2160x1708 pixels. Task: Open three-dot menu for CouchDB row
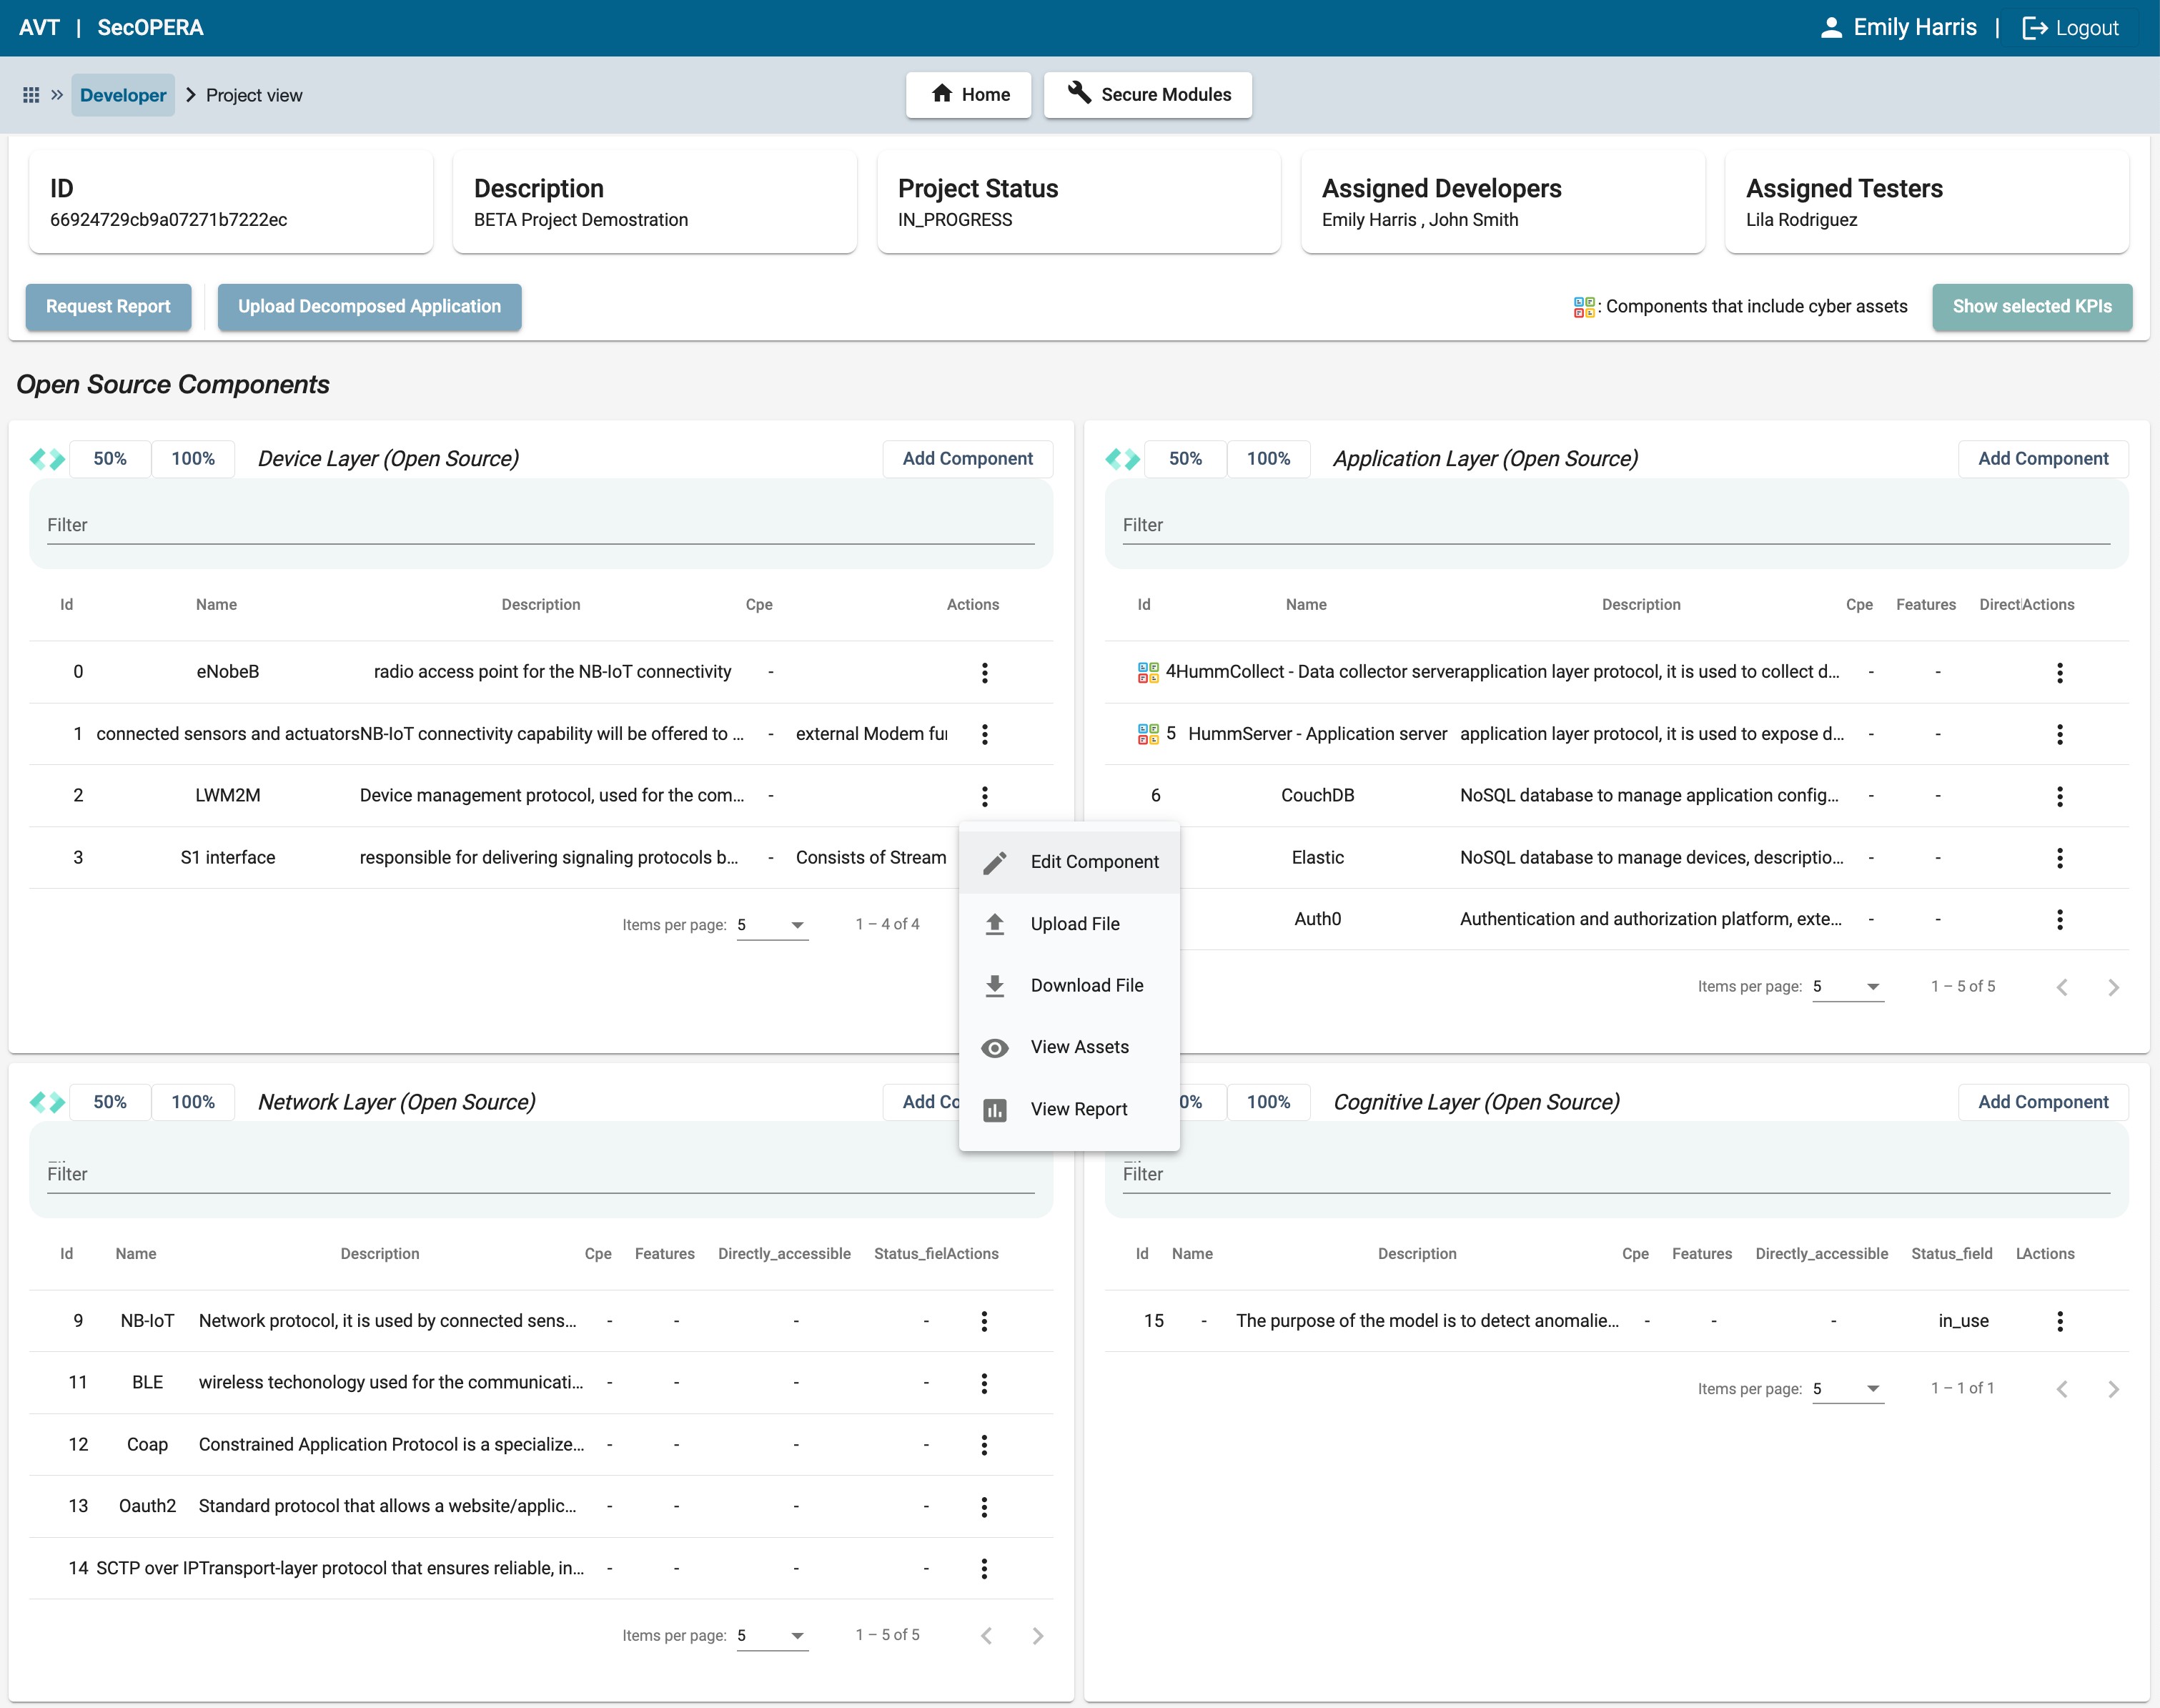pyautogui.click(x=2059, y=796)
